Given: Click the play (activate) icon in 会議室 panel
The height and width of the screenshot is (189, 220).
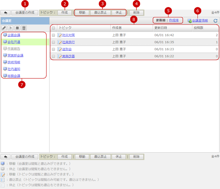Looking at the screenshot, I should 11,28.
